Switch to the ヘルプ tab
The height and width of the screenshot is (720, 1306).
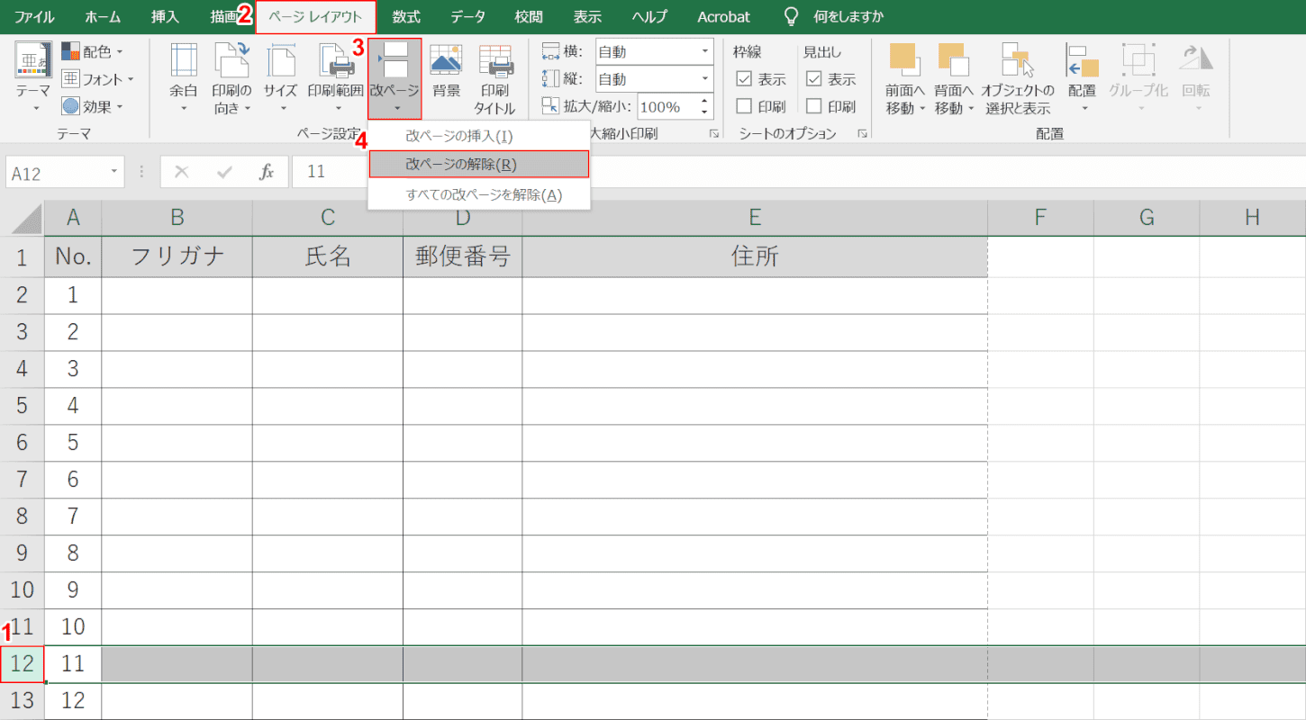[649, 17]
